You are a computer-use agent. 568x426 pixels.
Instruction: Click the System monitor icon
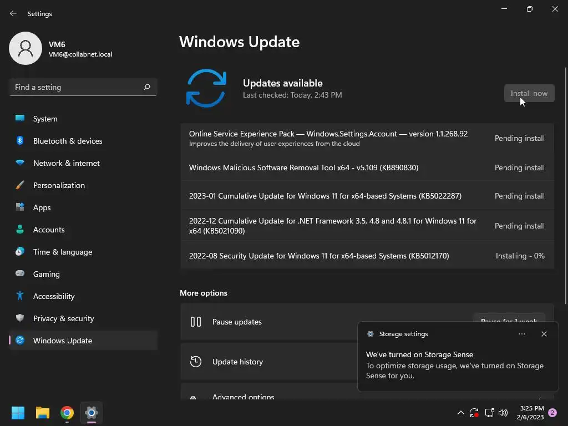click(20, 118)
